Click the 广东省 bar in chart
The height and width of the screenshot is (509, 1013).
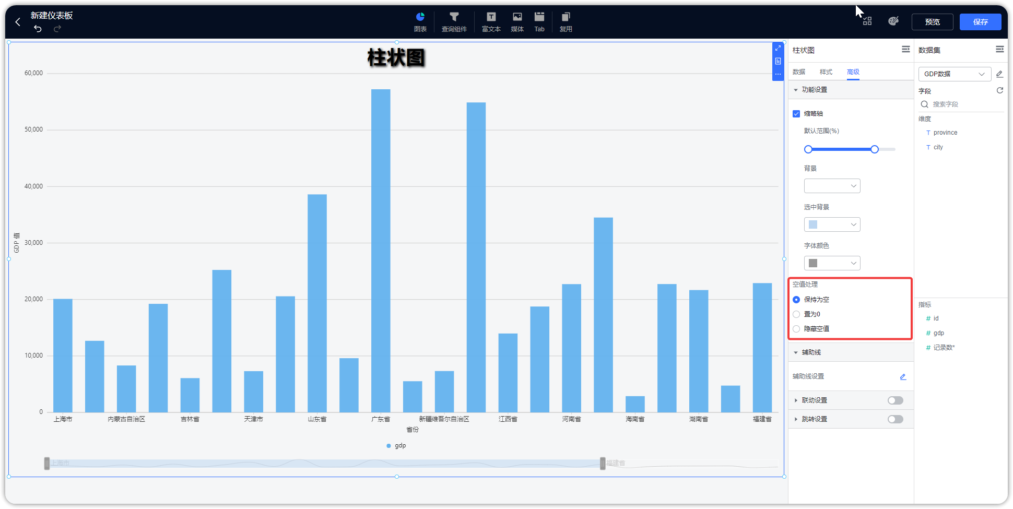[381, 251]
